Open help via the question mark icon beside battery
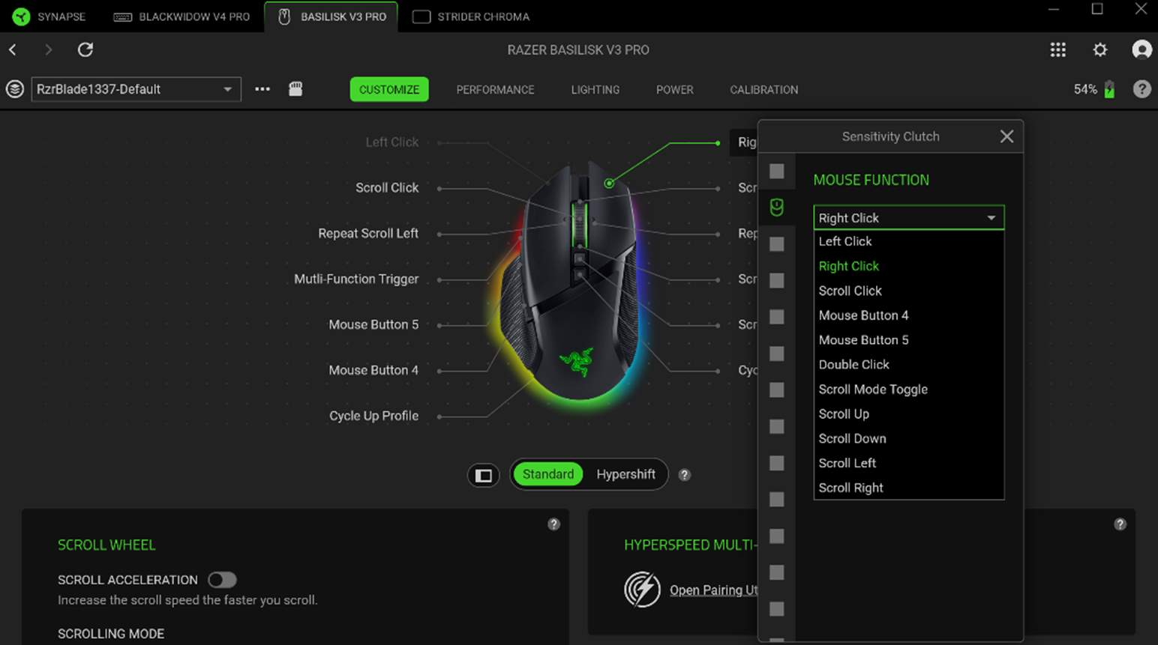 (x=1141, y=88)
